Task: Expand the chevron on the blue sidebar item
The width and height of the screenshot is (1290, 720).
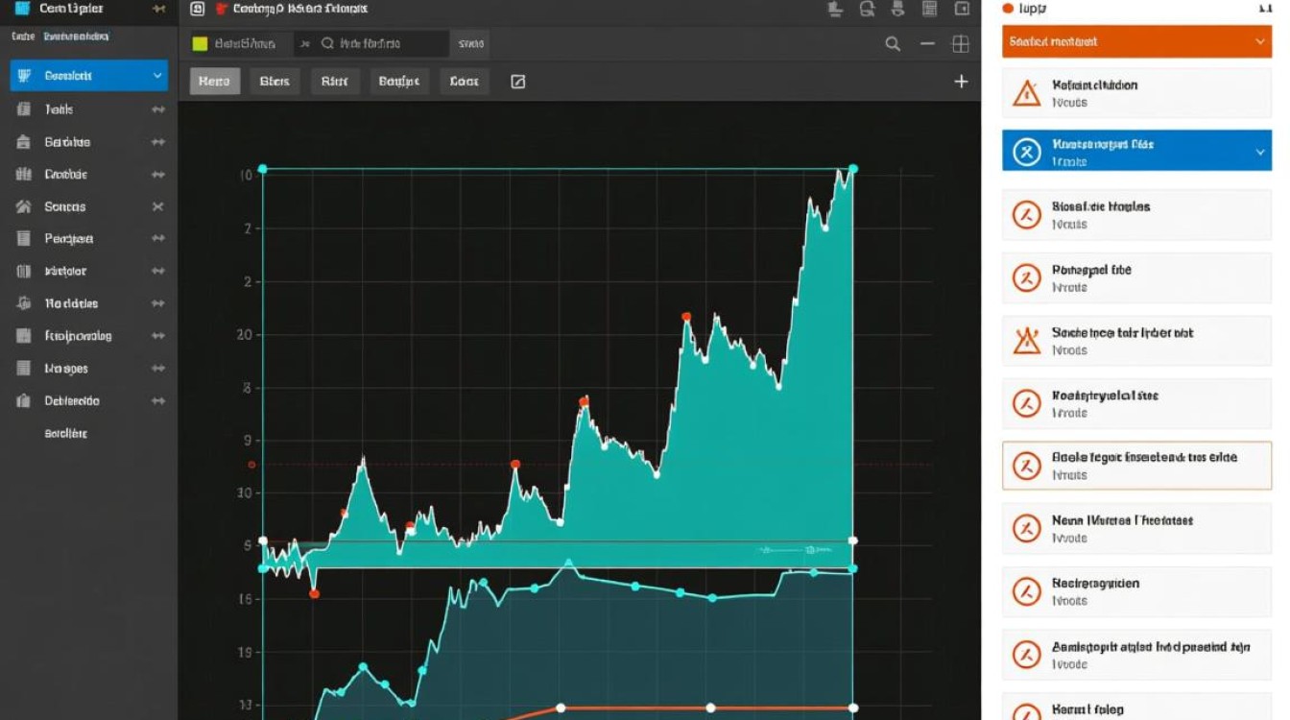Action: click(157, 76)
